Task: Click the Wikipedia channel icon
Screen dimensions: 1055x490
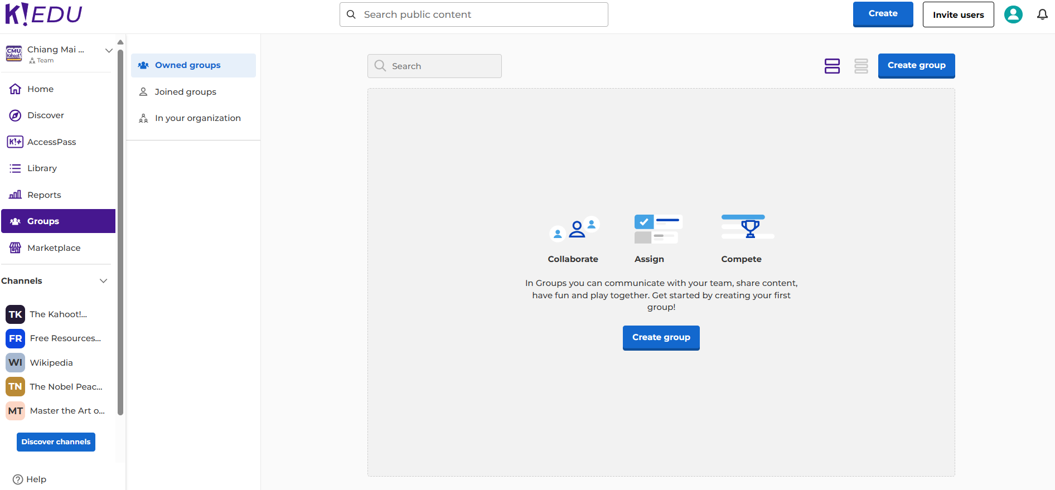Action: click(x=15, y=362)
